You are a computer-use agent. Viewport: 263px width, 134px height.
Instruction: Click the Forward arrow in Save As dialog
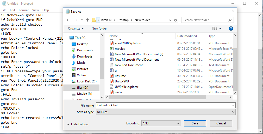[x=76, y=20]
